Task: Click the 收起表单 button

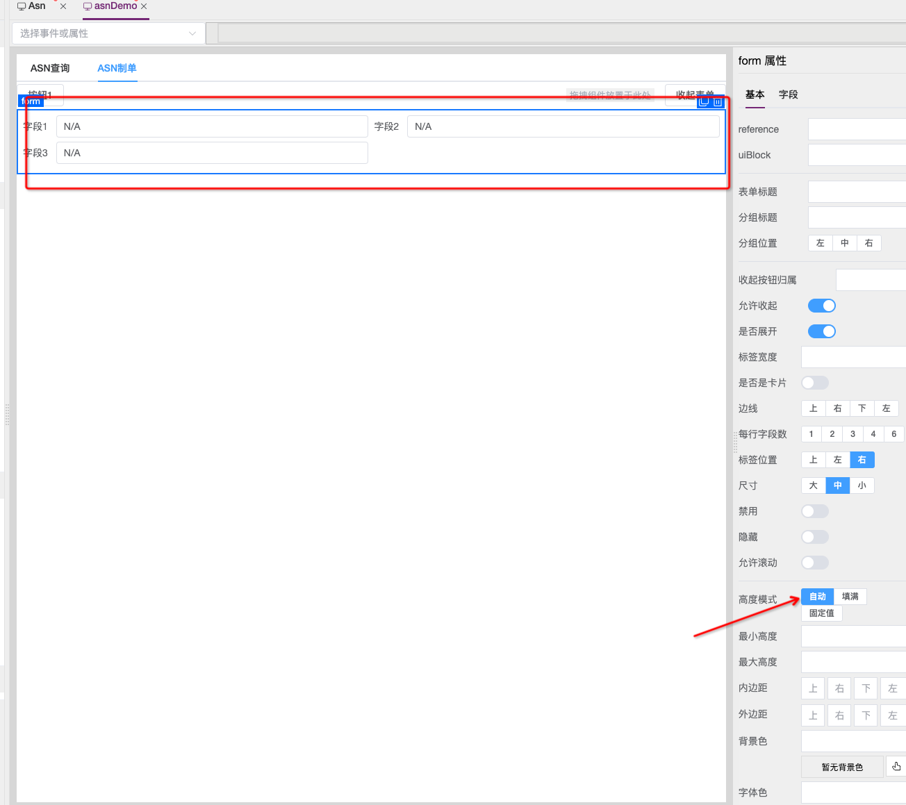Action: click(694, 94)
